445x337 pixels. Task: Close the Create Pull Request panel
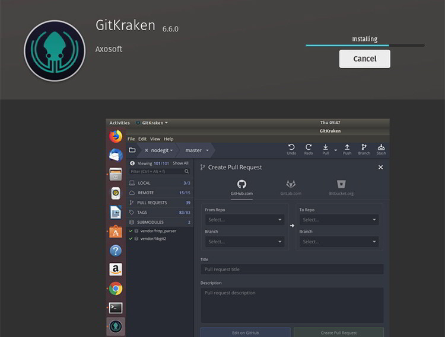380,168
